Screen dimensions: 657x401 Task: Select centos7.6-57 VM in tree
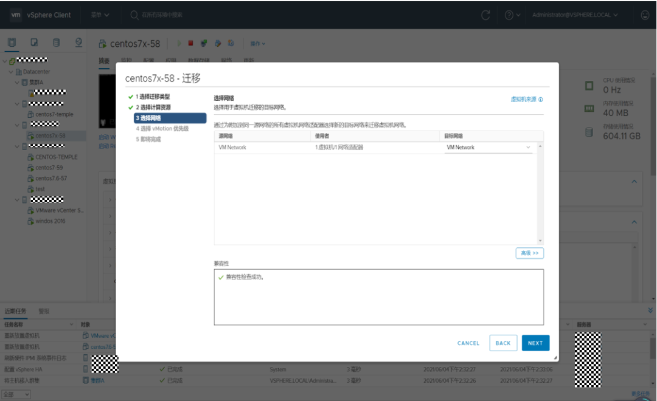pos(50,178)
